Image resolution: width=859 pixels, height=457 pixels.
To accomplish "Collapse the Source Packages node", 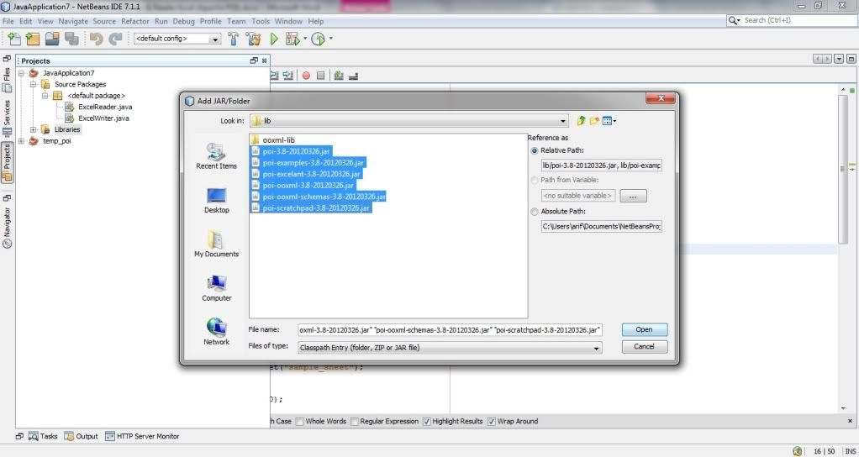I will tap(33, 84).
